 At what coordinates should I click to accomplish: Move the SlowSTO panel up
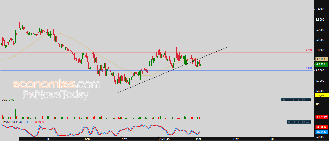298,122
